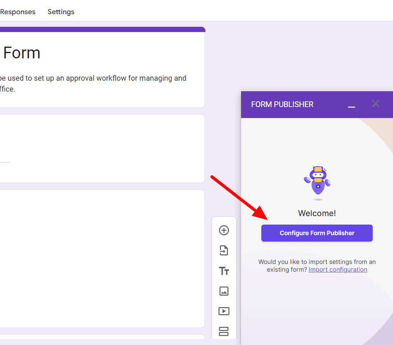Click Configure Form Publisher button
This screenshot has width=393, height=345.
point(317,233)
